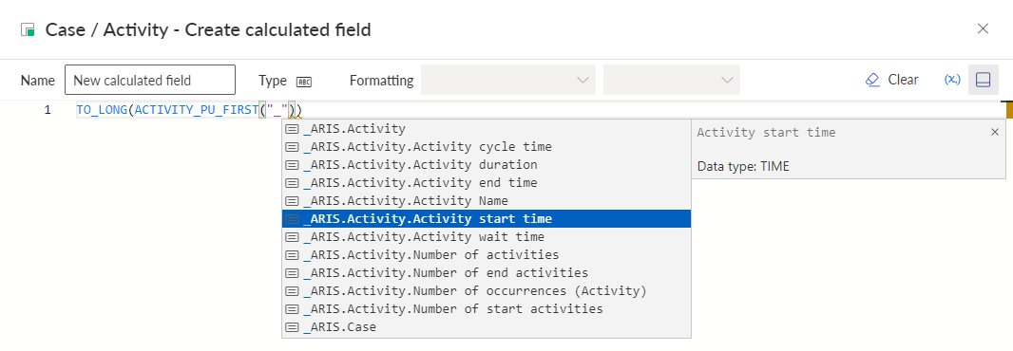Viewport: 1013px width, 351px height.
Task: Toggle the help book panel icon
Action: tap(983, 80)
